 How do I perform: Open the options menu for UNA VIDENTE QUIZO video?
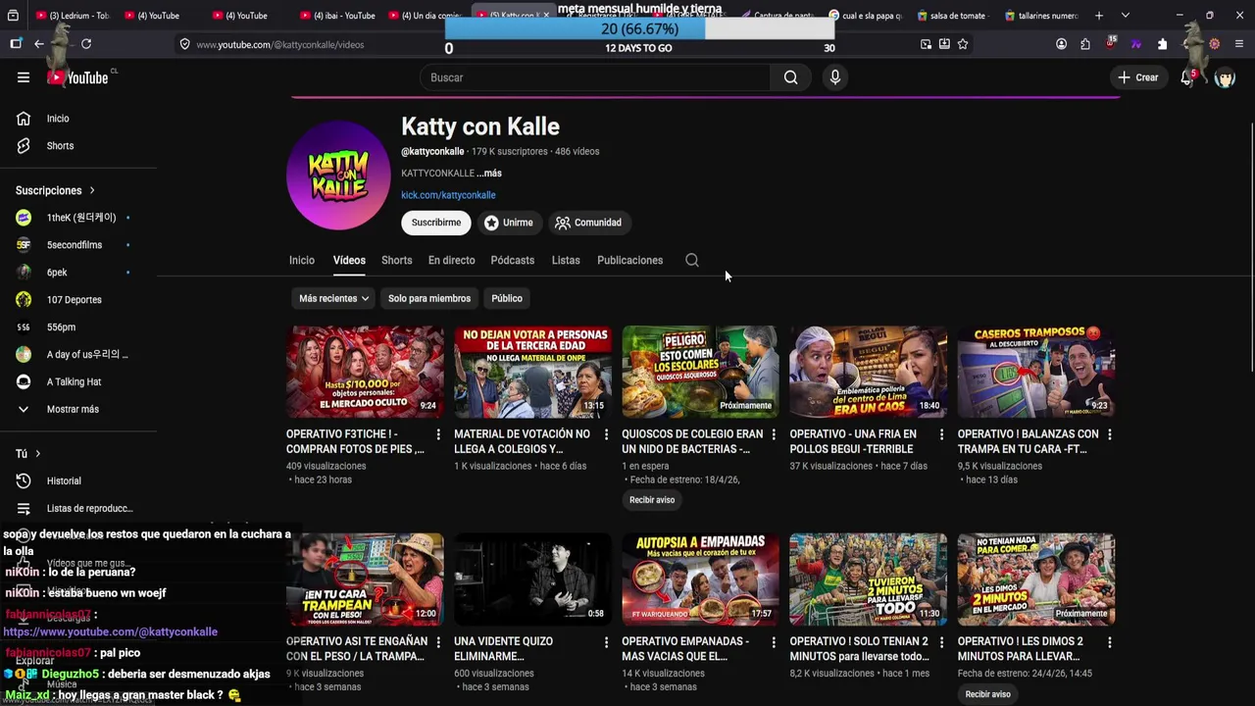click(606, 642)
